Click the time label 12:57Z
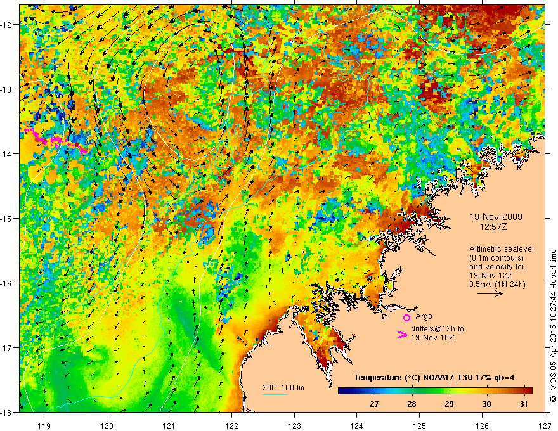This screenshot has width=558, height=431. click(493, 227)
